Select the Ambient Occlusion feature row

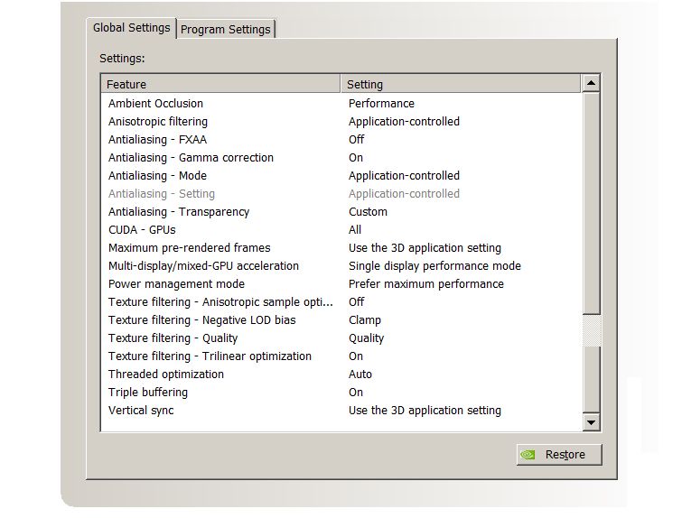155,104
